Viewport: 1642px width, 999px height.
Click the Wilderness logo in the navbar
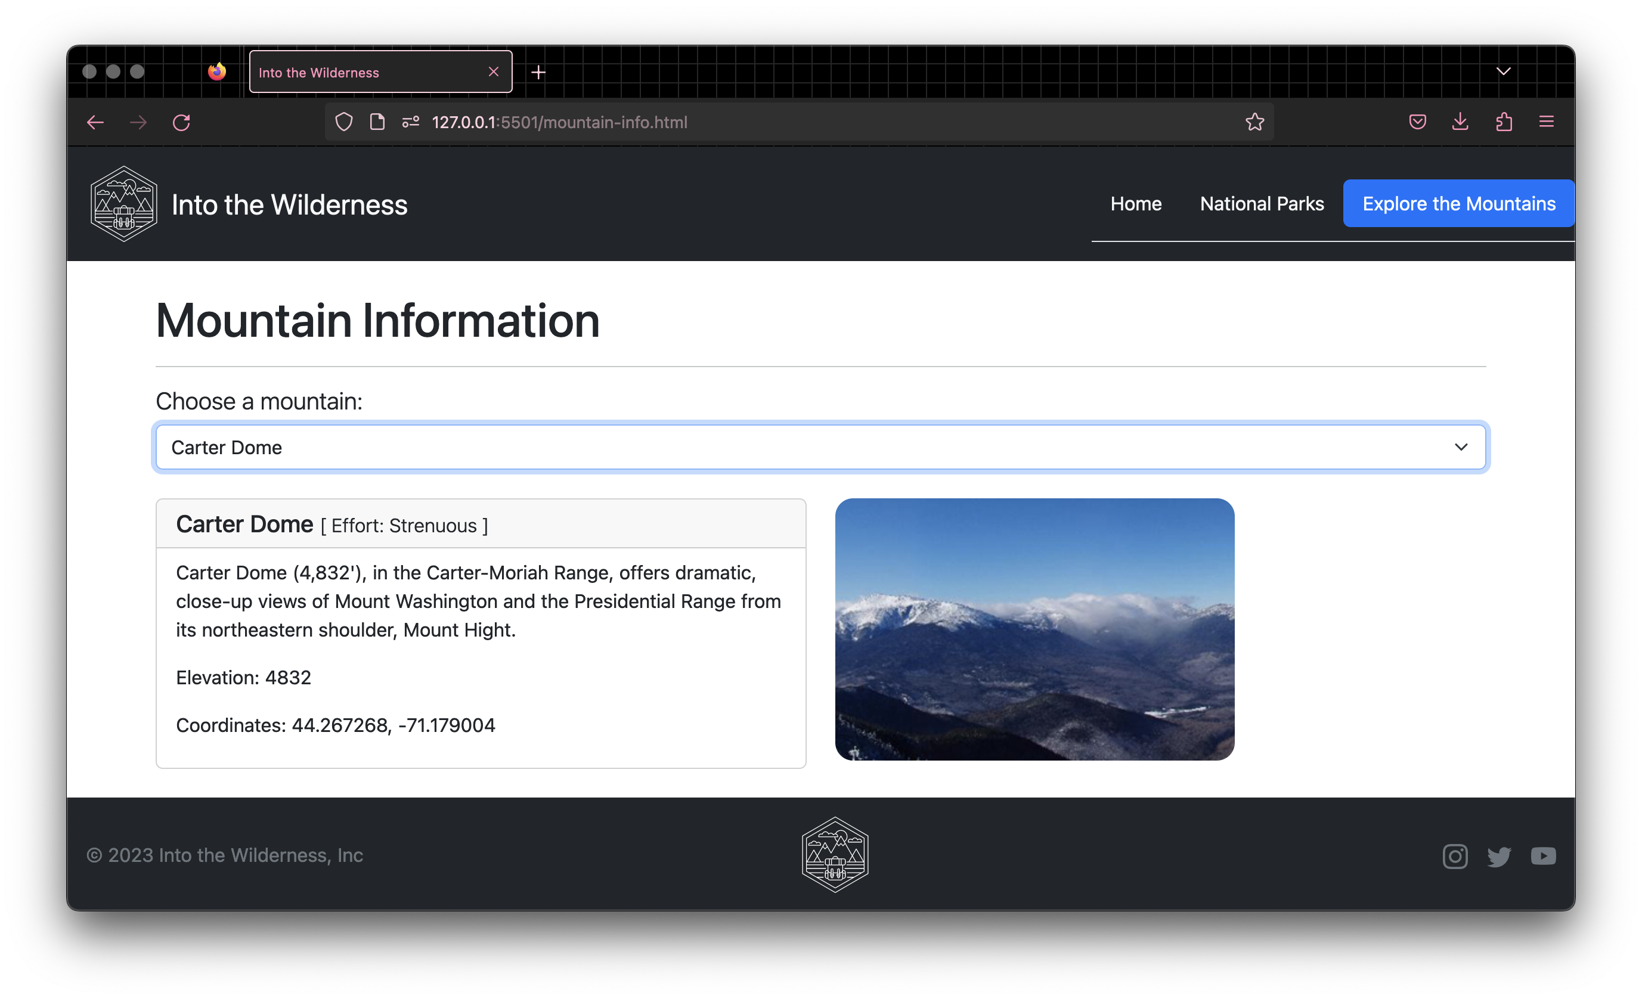click(x=124, y=204)
